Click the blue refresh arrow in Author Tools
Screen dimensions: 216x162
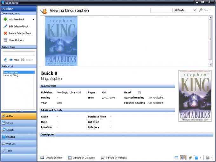pos(5,60)
